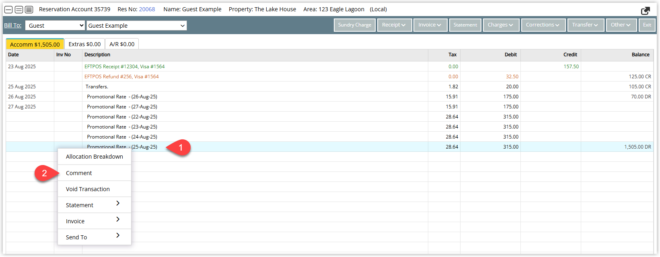Screen dimensions: 660x257
Task: Select Promotional Rate (26-Aug-25) row
Action: point(330,97)
